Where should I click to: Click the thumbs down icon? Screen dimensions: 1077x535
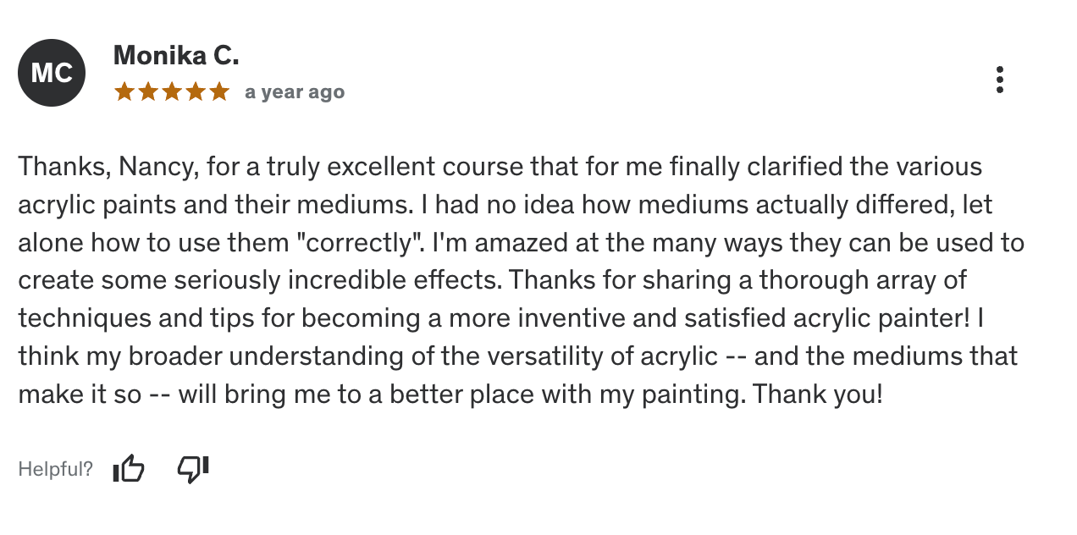point(193,468)
